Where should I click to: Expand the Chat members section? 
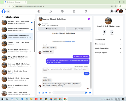(108, 44)
